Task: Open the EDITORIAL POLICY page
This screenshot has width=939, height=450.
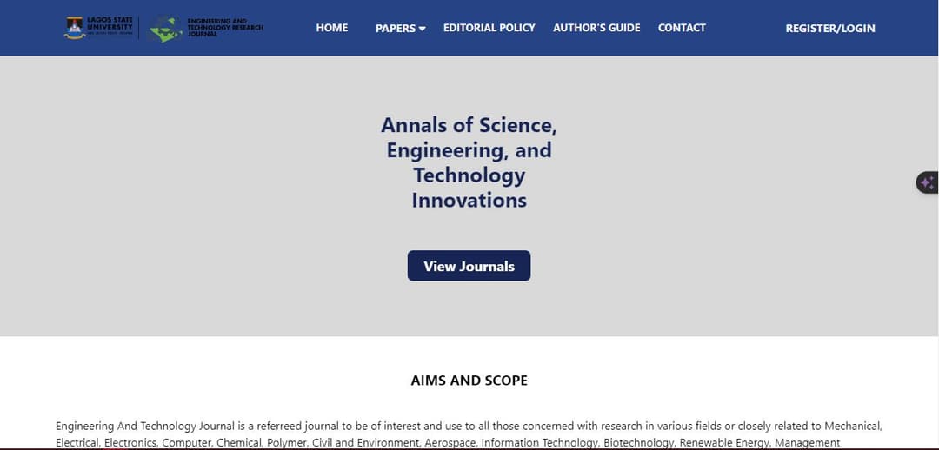Action: pos(489,28)
